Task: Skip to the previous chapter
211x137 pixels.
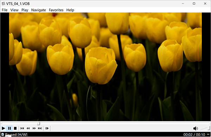Action: (x=22, y=128)
